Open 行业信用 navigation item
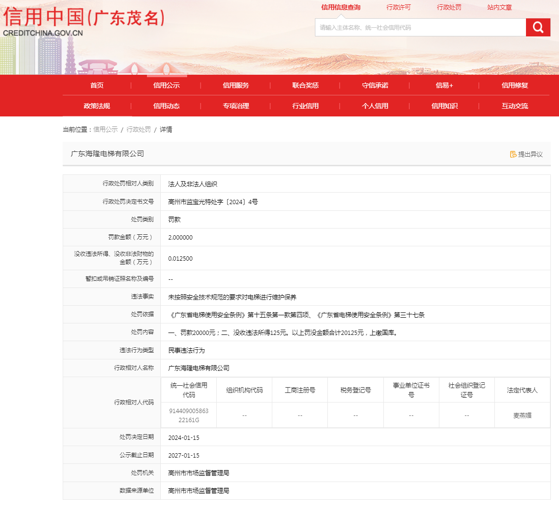 click(305, 106)
